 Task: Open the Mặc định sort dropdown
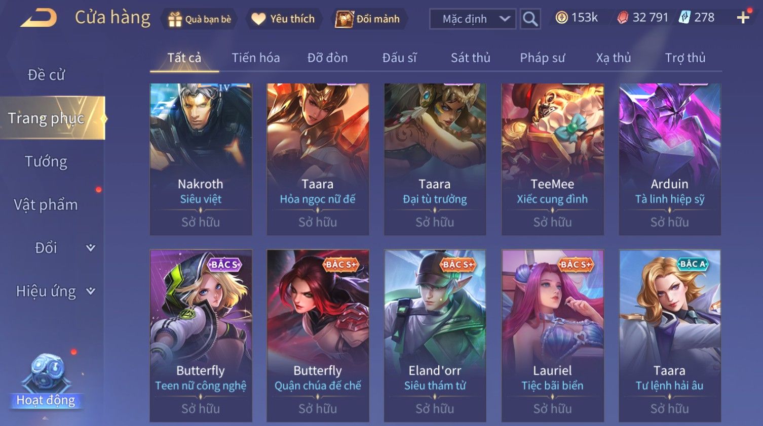(x=473, y=19)
